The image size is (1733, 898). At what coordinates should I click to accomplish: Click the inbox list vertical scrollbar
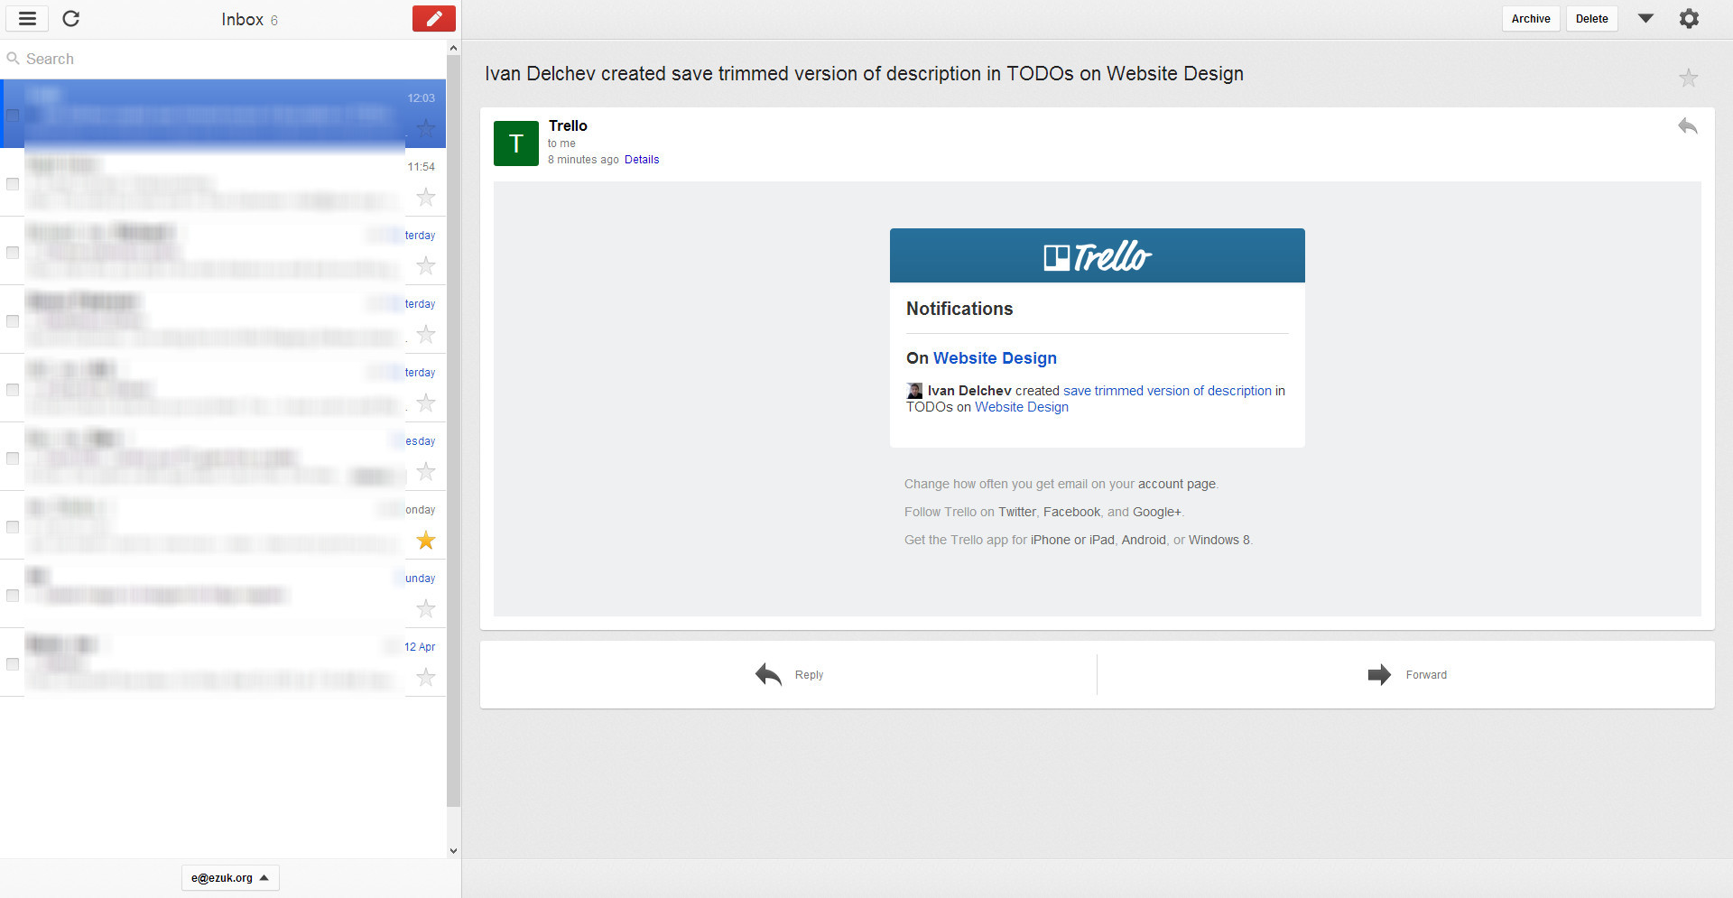pos(453,433)
